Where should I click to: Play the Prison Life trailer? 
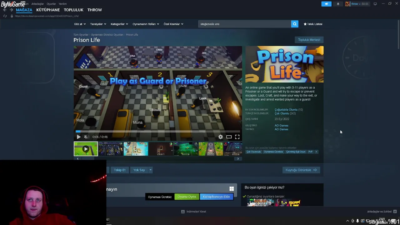78,137
